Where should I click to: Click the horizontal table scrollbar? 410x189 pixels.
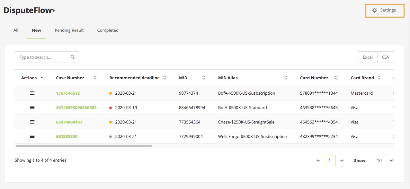[x=84, y=146]
